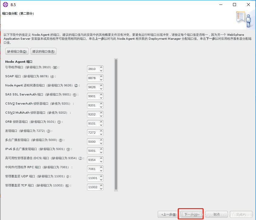256x220 pixels.
Task: Go back with the 上一步 button
Action: (169, 214)
